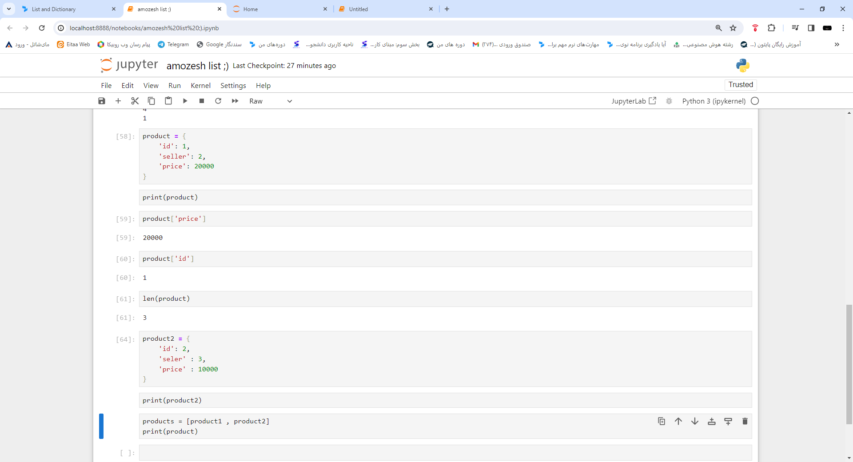
Task: Click the debugger bug icon
Action: point(669,101)
